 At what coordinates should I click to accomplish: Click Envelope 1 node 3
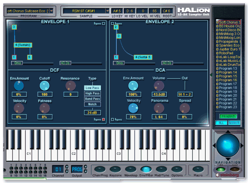coord(14,27)
